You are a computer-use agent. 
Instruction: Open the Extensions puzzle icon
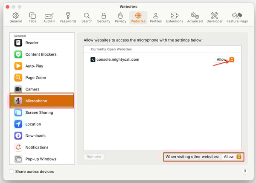pyautogui.click(x=175, y=16)
